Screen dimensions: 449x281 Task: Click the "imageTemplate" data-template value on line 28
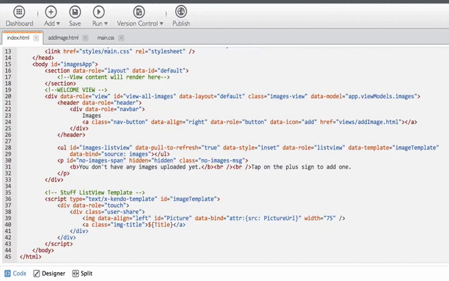(x=415, y=147)
